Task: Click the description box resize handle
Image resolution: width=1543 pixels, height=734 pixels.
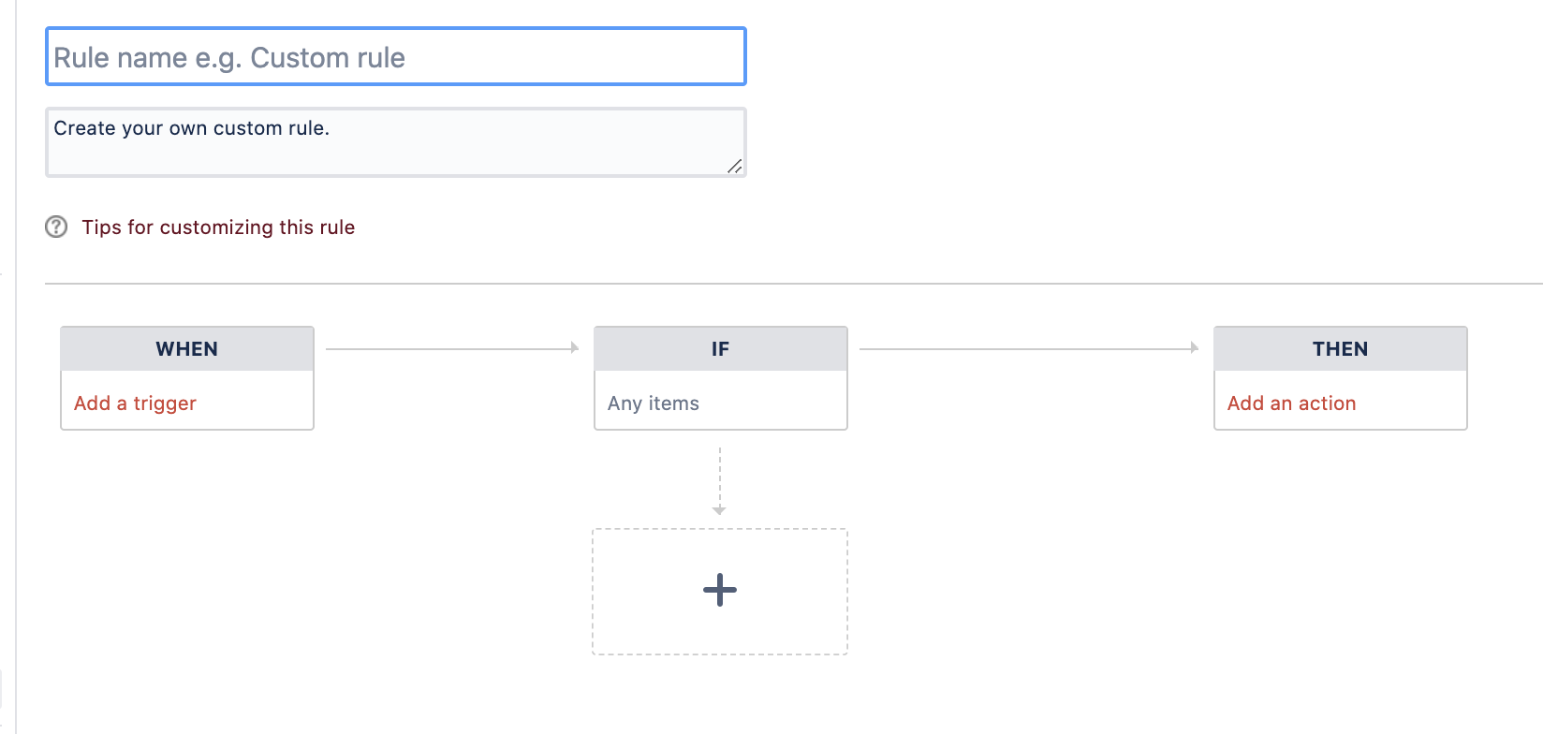Action: [735, 167]
